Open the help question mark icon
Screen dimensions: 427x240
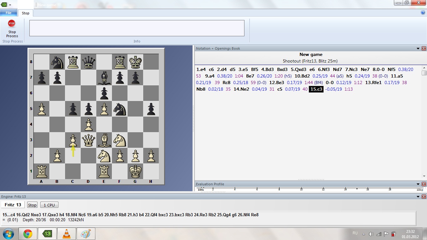click(x=423, y=13)
